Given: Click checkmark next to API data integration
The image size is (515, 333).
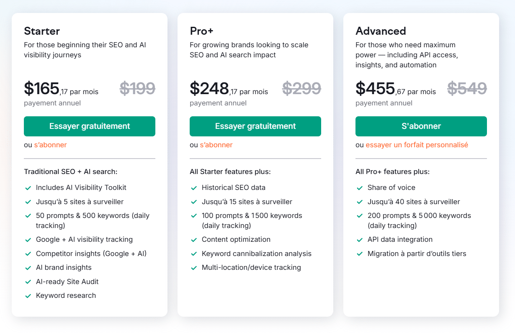Looking at the screenshot, I should [x=360, y=240].
